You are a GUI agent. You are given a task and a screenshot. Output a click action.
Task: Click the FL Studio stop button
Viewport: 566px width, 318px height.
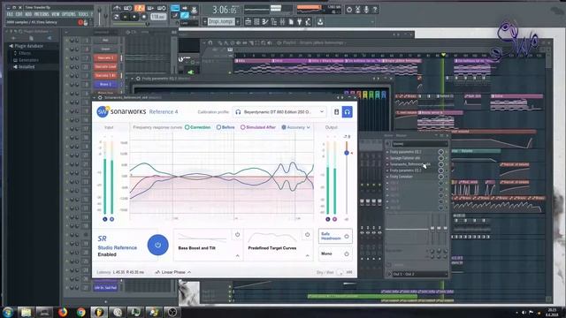pos(134,17)
